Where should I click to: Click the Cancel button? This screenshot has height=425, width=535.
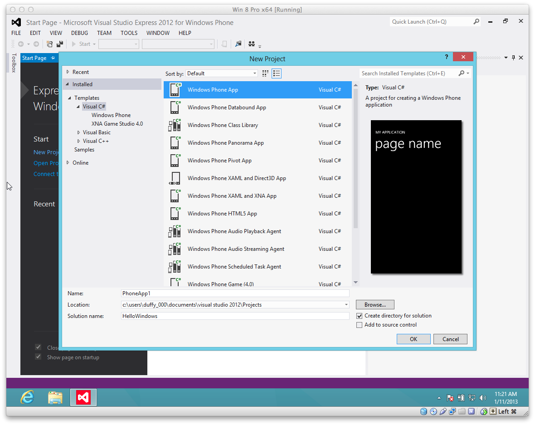pos(450,339)
